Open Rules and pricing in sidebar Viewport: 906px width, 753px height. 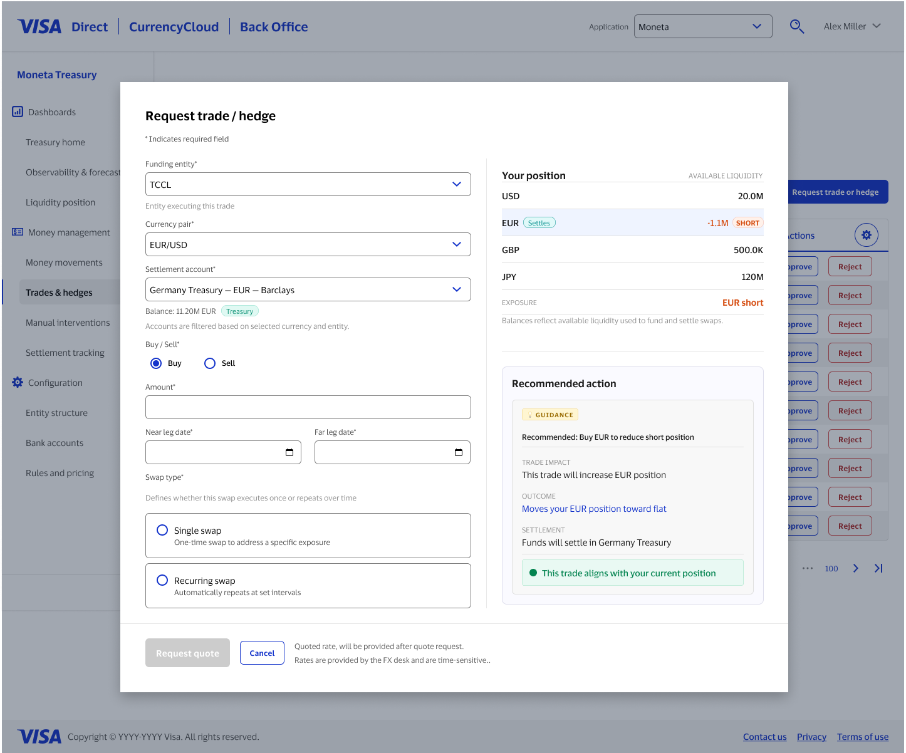pos(60,473)
